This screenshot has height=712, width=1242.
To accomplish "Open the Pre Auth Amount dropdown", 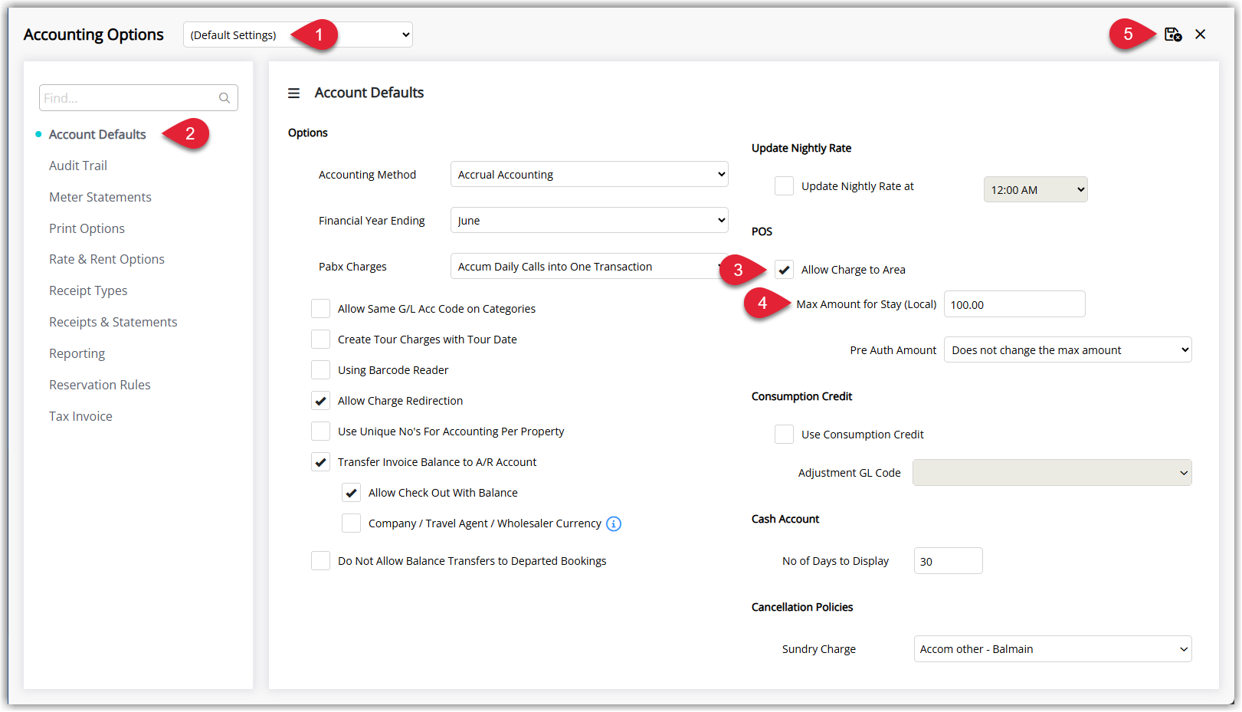I will [1067, 349].
